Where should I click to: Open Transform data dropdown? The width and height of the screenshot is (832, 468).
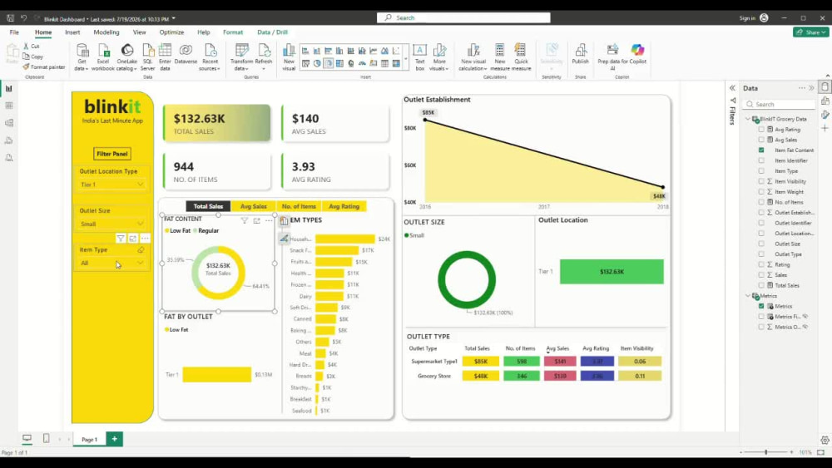pyautogui.click(x=241, y=57)
